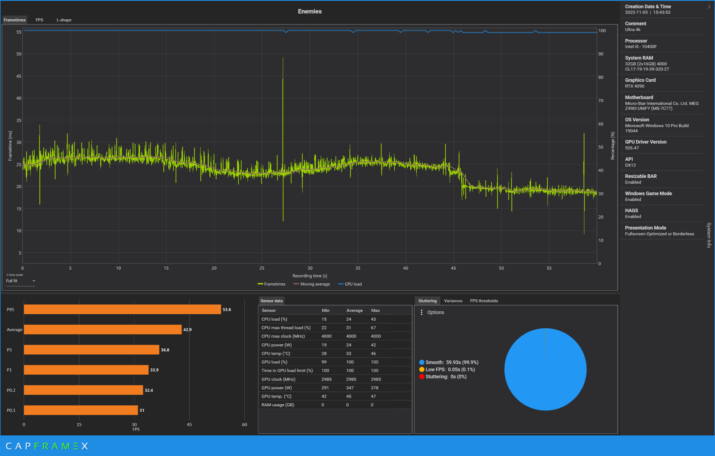
Task: Click the Options label in Stuttering panel
Action: tap(435, 312)
